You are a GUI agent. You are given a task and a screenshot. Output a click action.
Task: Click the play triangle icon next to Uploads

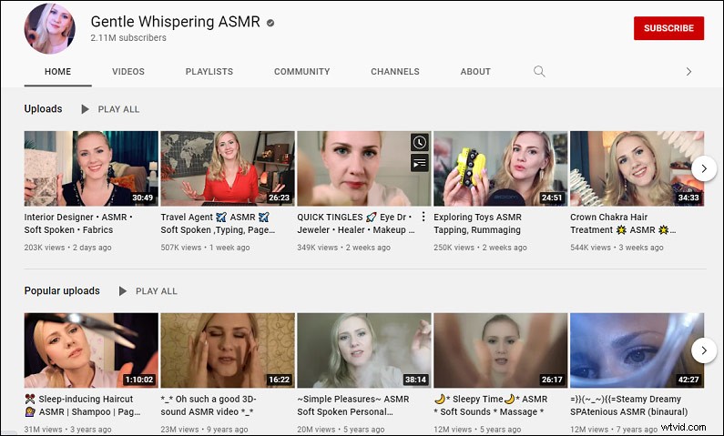85,109
